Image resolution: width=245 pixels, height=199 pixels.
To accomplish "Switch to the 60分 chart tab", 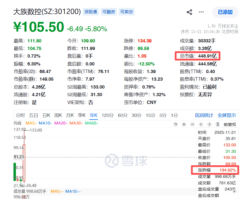I will (x=123, y=115).
